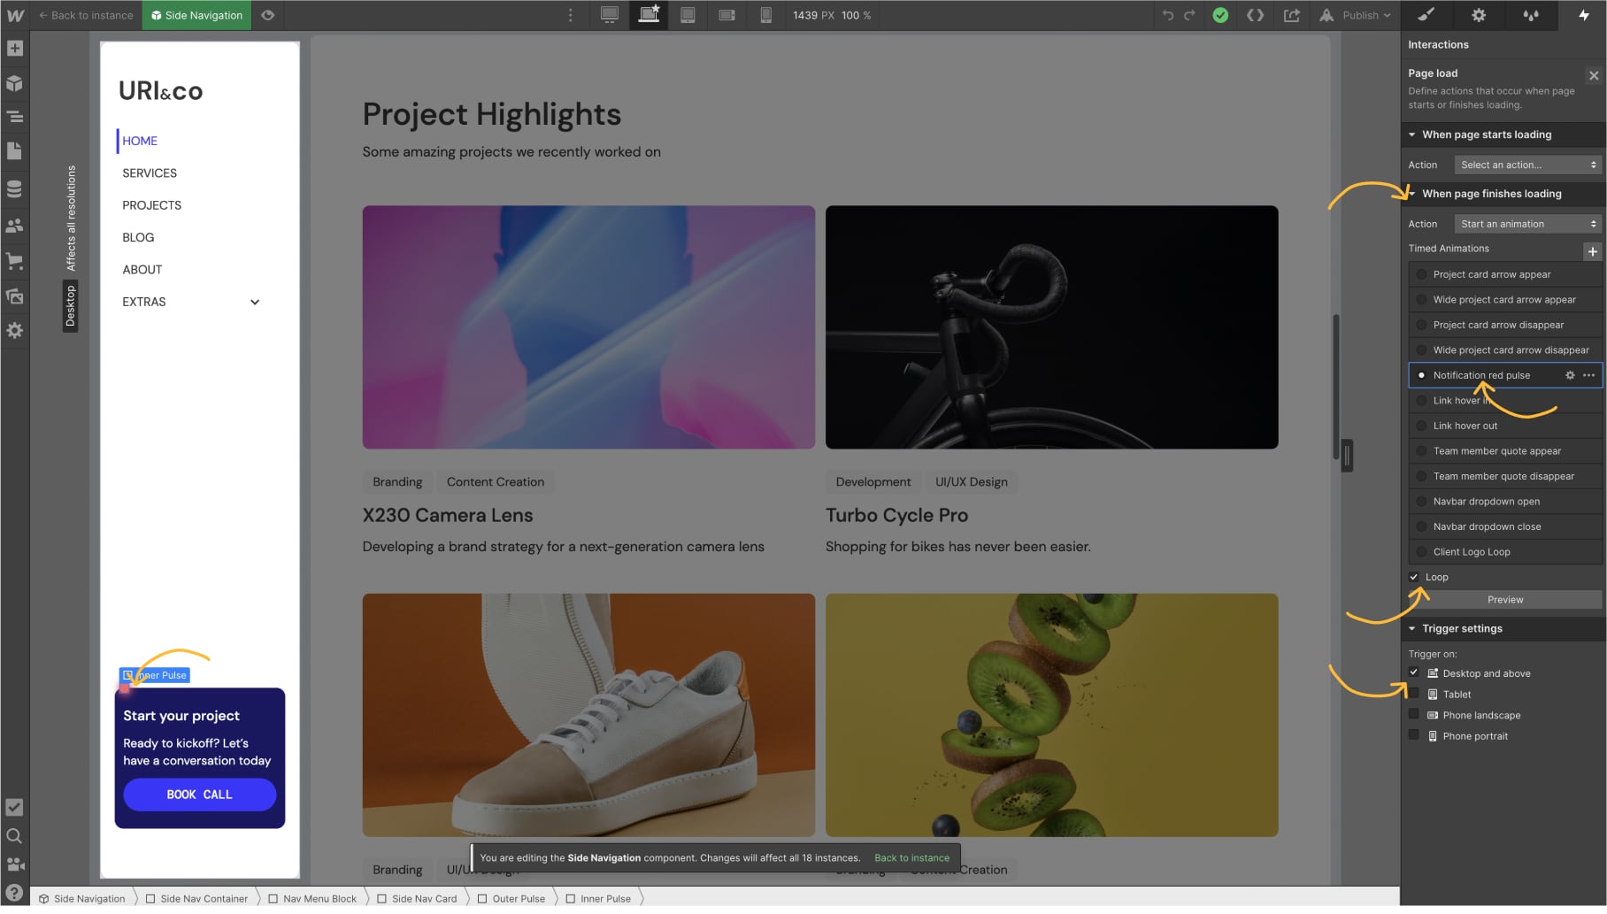
Task: Enable the Phone landscape trigger
Action: (1414, 715)
